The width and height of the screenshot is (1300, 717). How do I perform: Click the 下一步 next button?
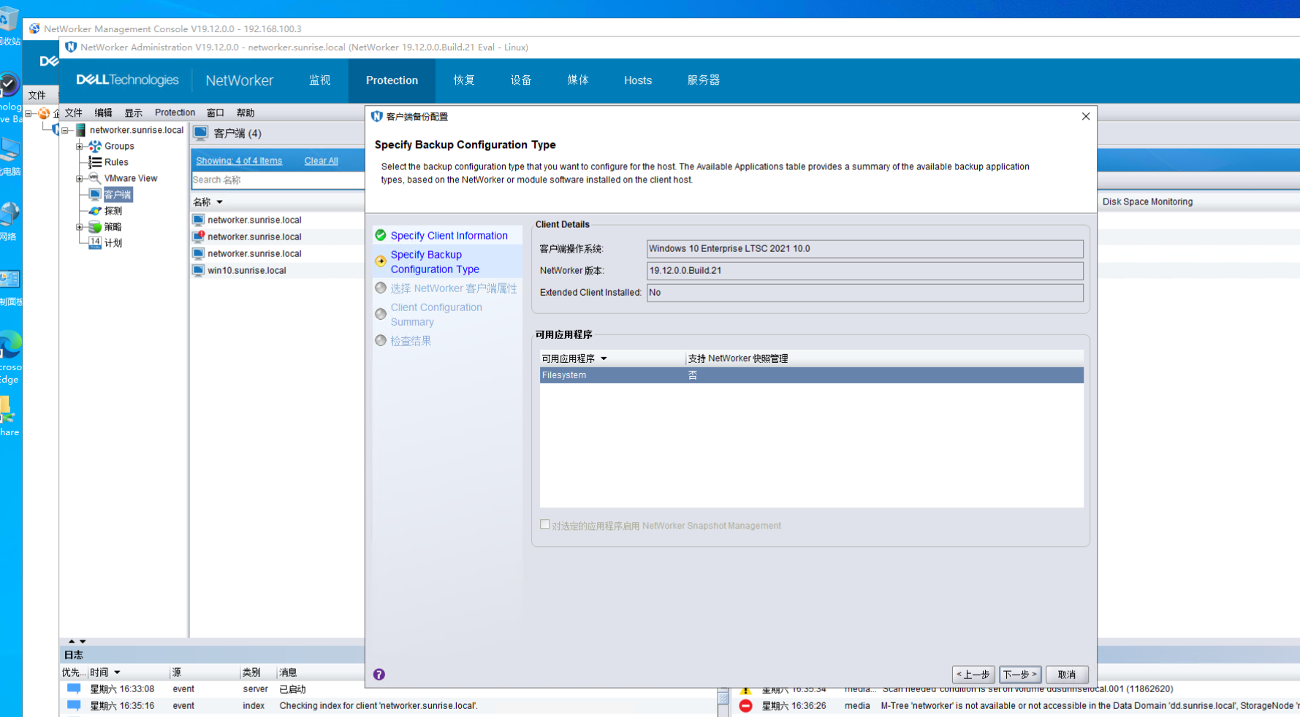(x=1020, y=675)
